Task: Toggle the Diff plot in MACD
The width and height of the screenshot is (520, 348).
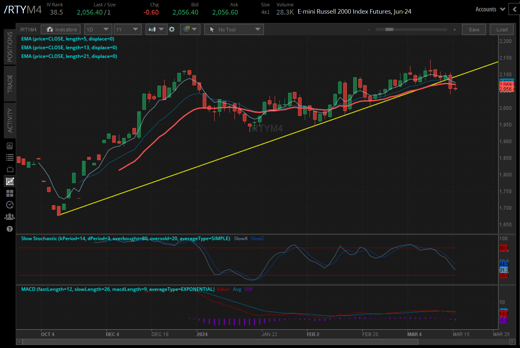Action: tap(249, 289)
